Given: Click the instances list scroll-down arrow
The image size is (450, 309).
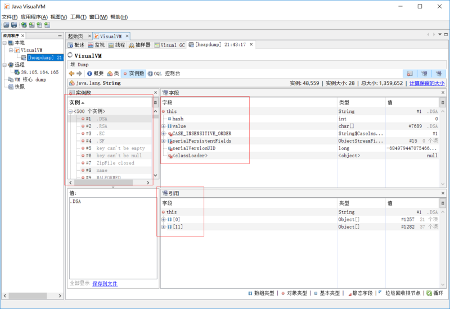Looking at the screenshot, I should pyautogui.click(x=155, y=175).
